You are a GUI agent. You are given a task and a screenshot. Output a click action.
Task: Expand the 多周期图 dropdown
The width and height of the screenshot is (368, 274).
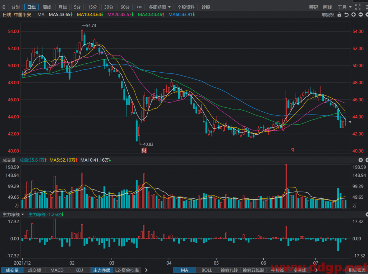coord(160,7)
